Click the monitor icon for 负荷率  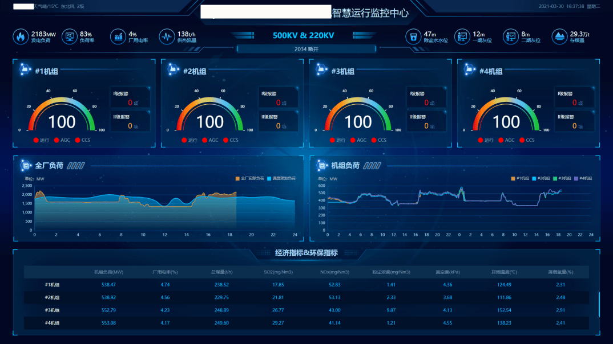tap(69, 37)
